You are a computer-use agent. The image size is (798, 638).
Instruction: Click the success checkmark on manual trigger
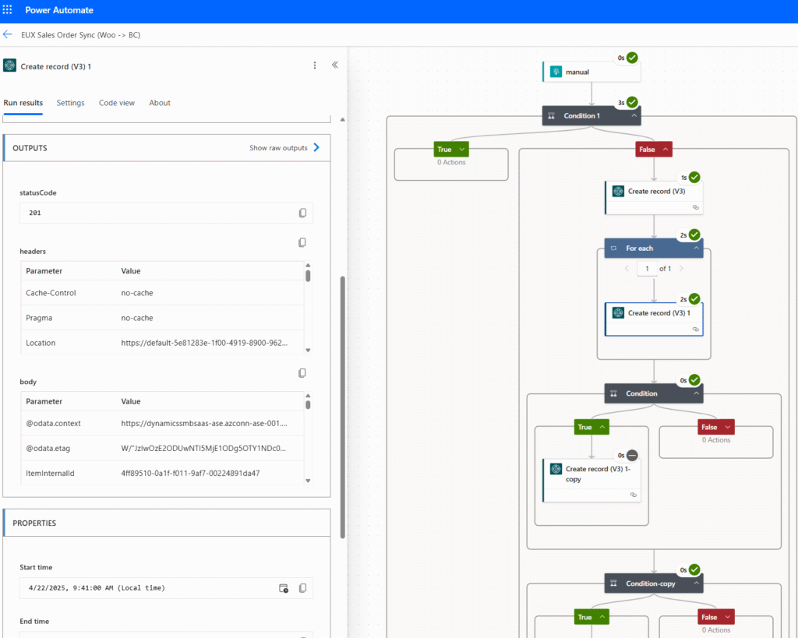point(632,58)
